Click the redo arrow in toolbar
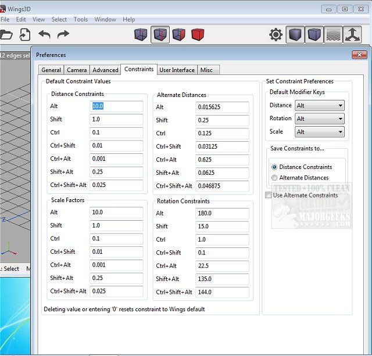 pyautogui.click(x=63, y=35)
